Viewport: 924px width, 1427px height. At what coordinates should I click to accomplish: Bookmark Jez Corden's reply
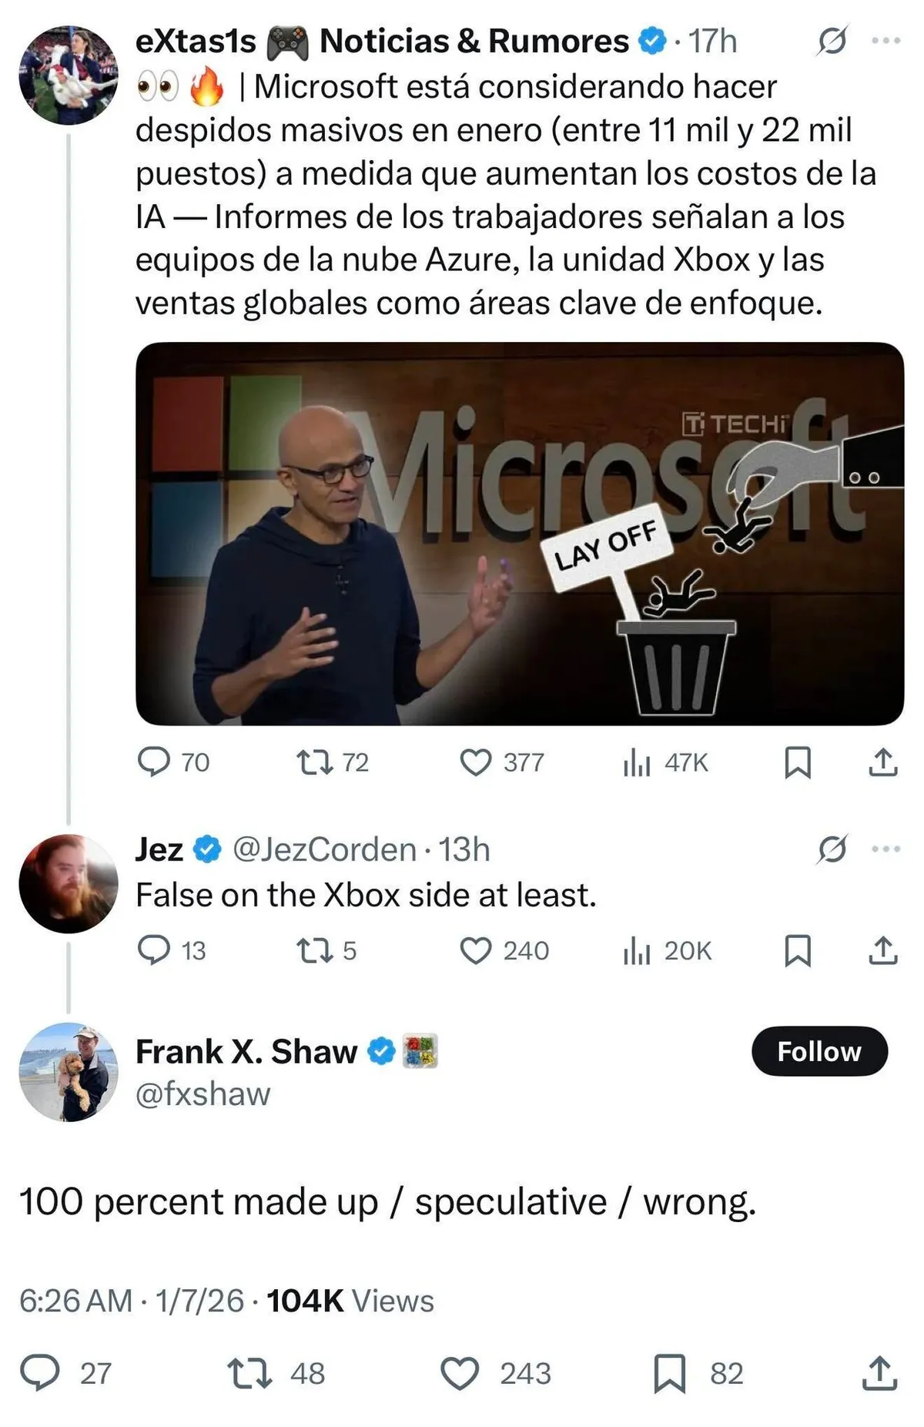(798, 952)
